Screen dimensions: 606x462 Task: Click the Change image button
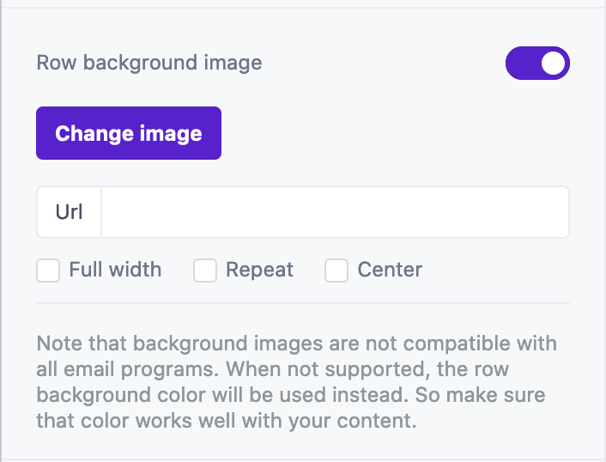point(129,133)
